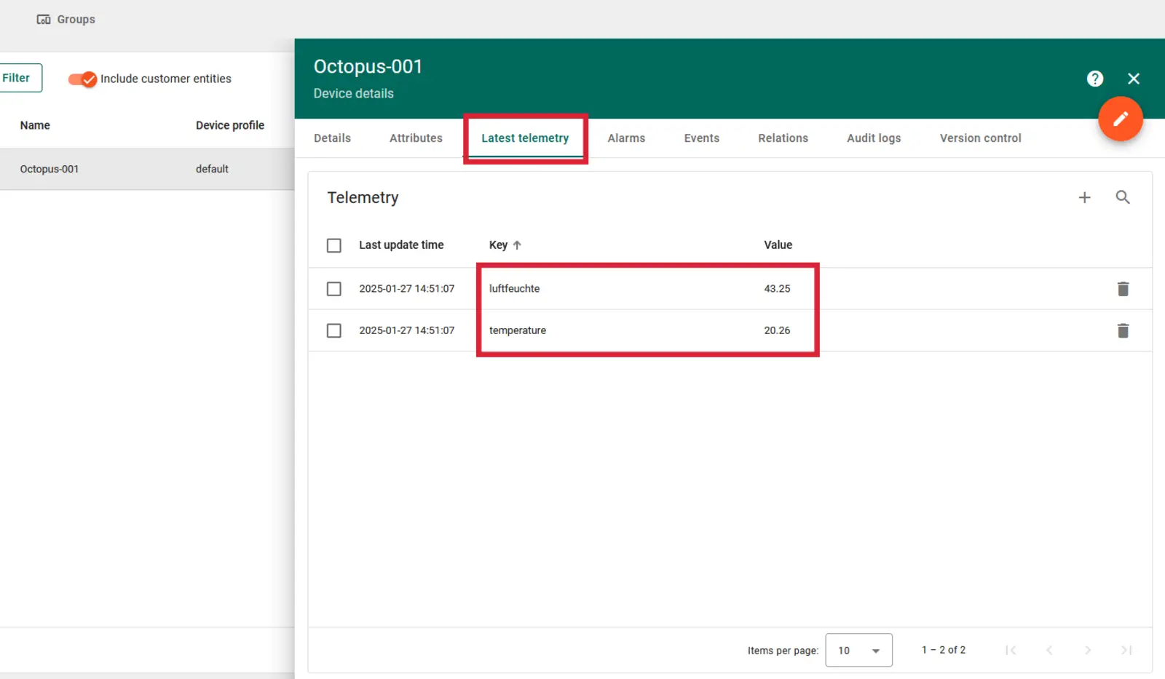Tick the checkbox for luftfeuchte row

pyautogui.click(x=334, y=289)
